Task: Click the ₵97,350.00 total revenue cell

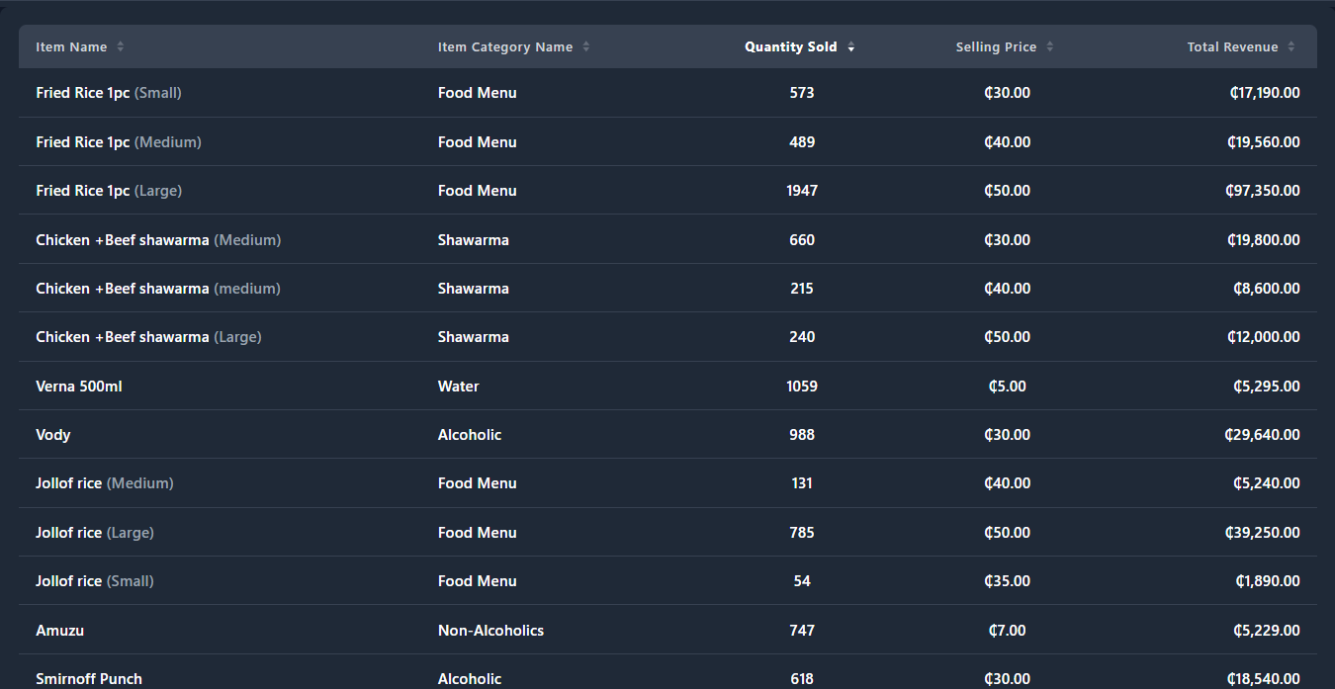Action: 1263,191
